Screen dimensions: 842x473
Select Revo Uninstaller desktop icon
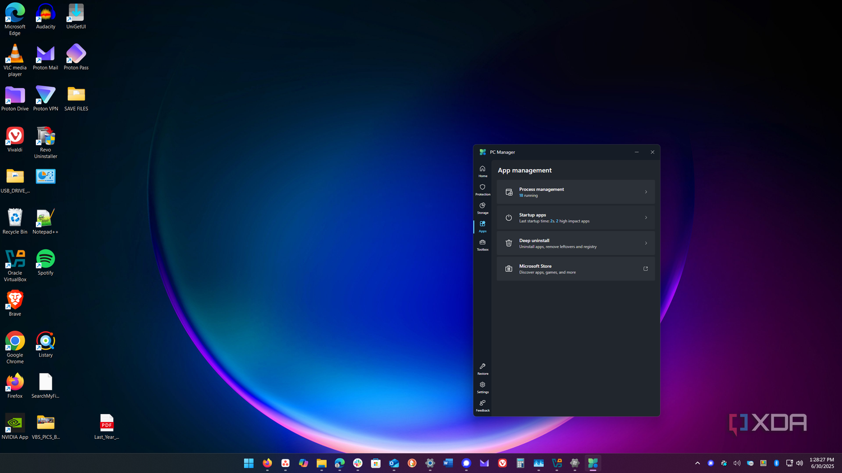point(45,143)
